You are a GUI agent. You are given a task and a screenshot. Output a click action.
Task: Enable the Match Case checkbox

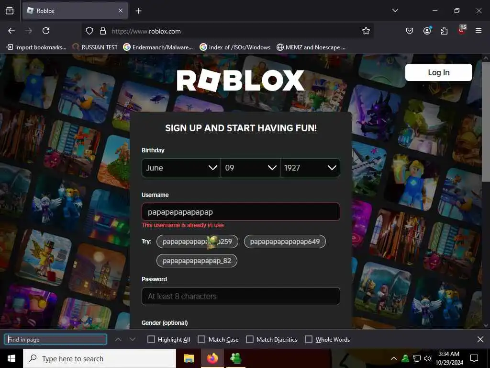(x=201, y=340)
